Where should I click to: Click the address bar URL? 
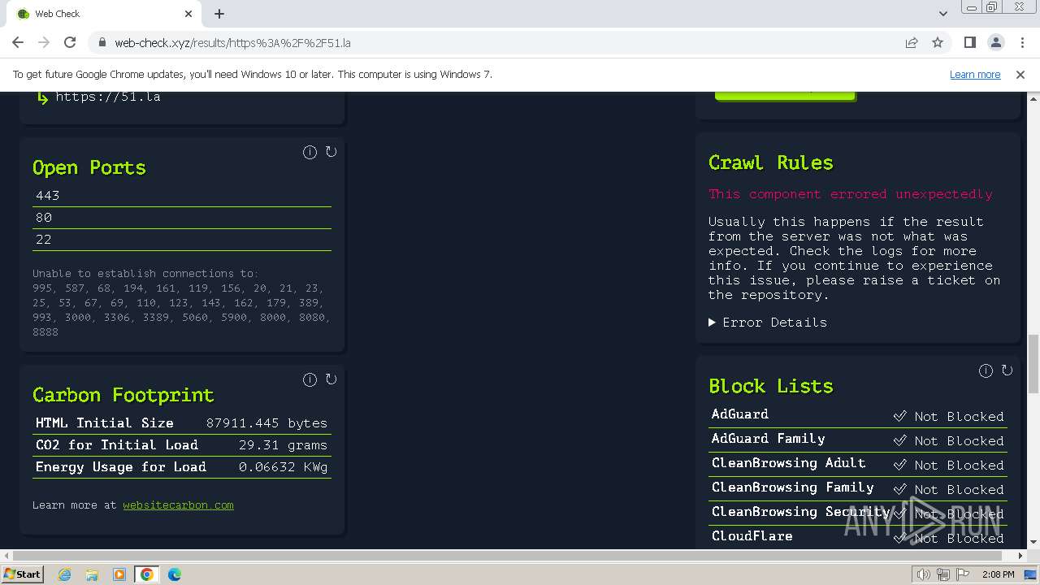(x=232, y=43)
